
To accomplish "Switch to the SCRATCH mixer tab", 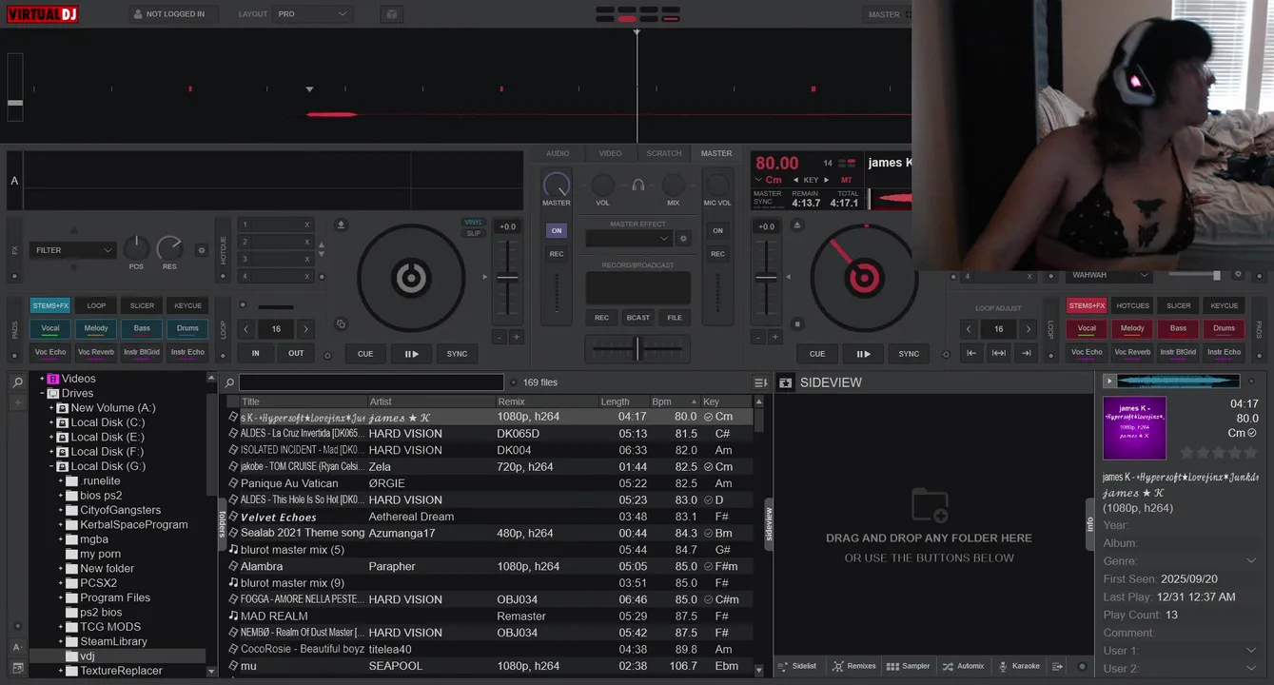I will [664, 153].
